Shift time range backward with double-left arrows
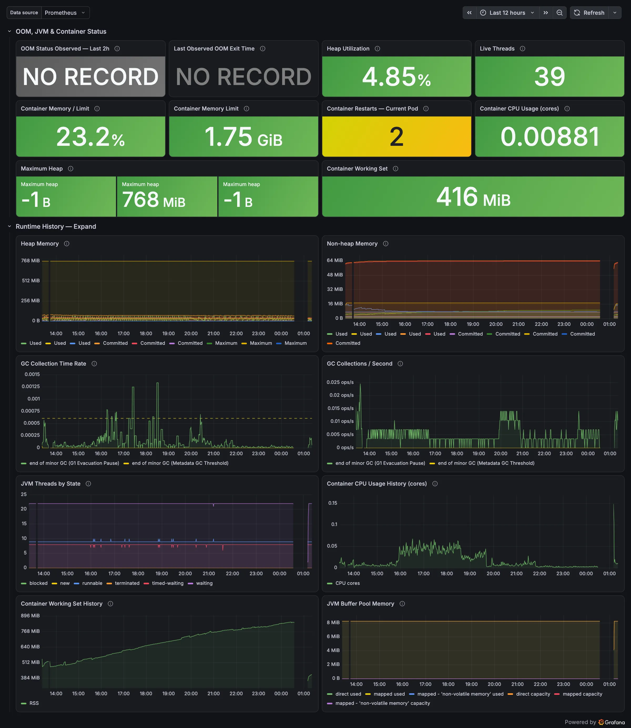631x728 pixels. [469, 13]
